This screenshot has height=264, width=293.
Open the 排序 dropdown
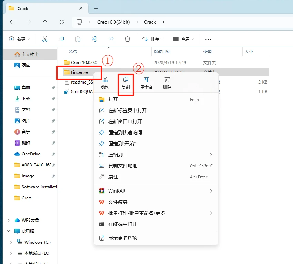[152, 39]
